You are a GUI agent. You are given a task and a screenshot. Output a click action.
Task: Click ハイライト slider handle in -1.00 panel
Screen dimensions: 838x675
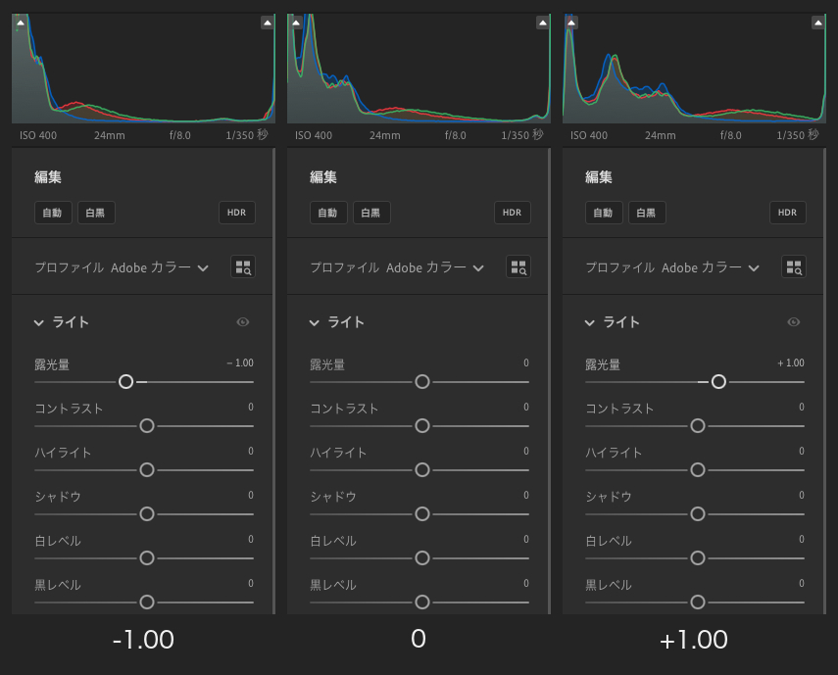point(147,470)
